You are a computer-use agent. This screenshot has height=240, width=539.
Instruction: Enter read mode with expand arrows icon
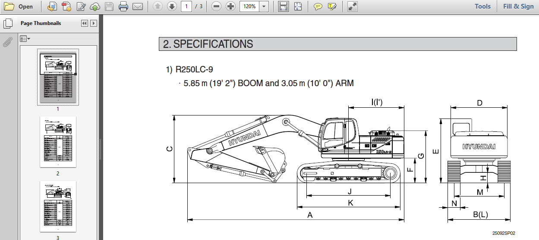point(353,6)
